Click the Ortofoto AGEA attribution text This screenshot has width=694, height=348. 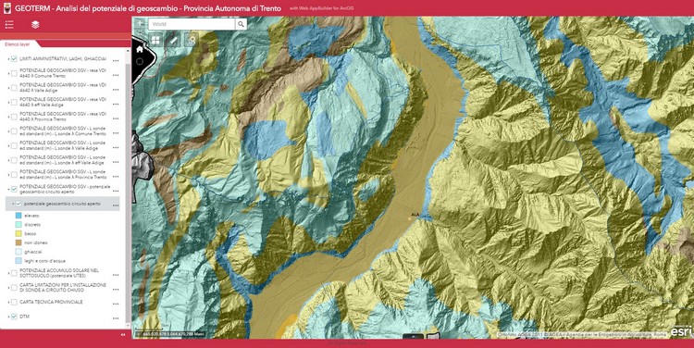click(582, 334)
